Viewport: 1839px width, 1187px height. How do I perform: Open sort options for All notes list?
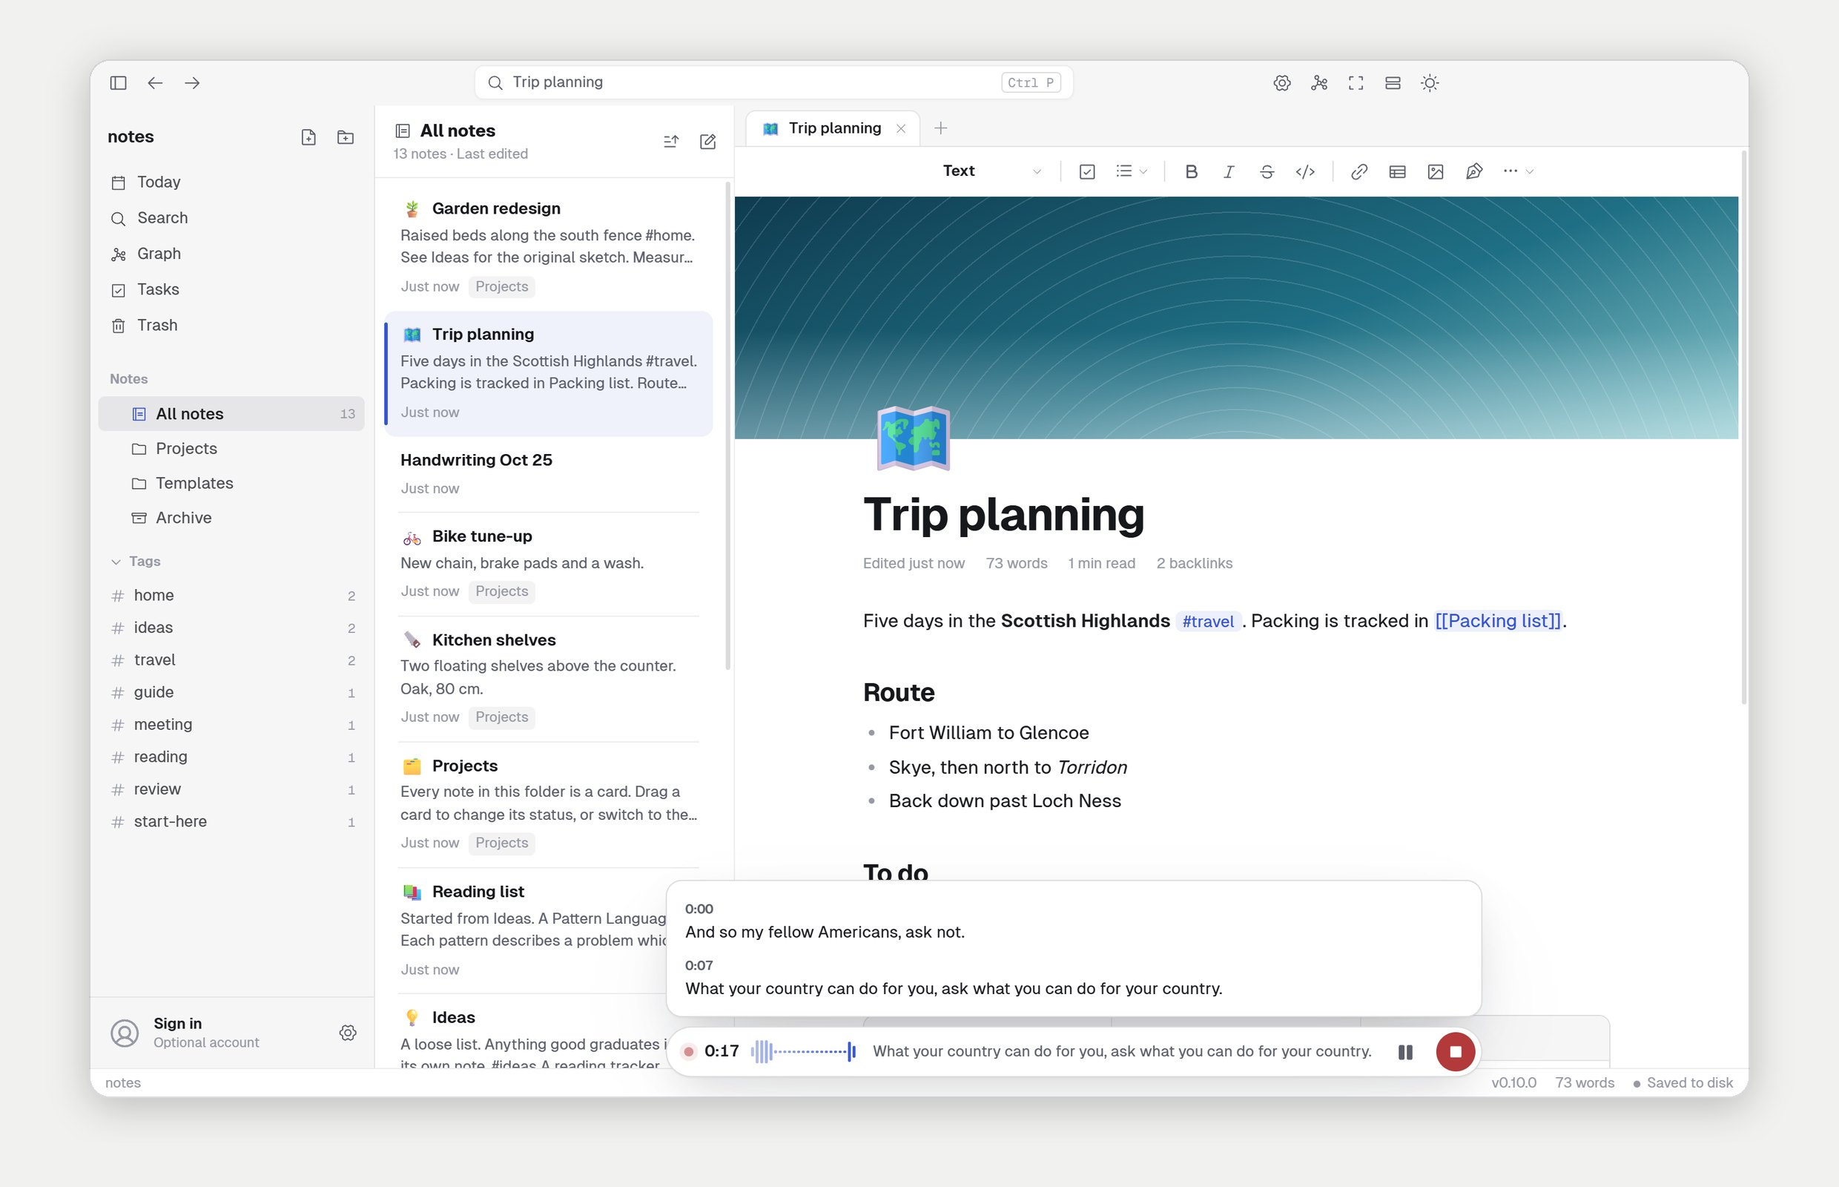click(x=670, y=141)
